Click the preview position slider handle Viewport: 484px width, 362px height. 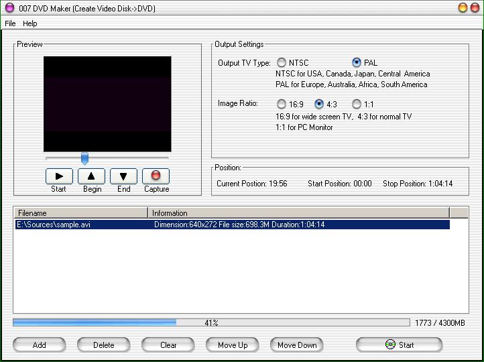(84, 158)
